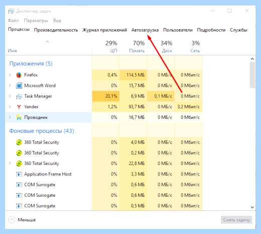Open the Вид menu
Image resolution: width=261 pixels, height=234 pixels.
click(57, 21)
